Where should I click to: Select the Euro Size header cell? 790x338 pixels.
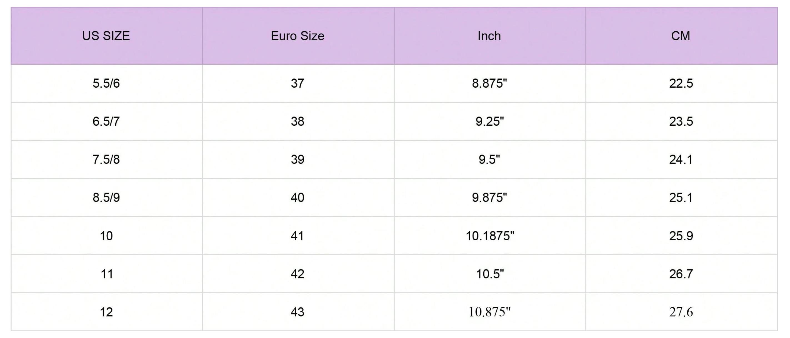(x=297, y=36)
